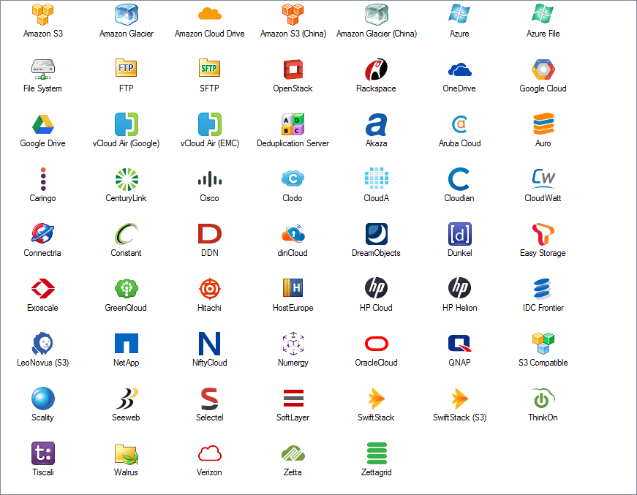Select the Zettagrid green bars icon
Viewport: 637px width, 495px height.
[377, 453]
